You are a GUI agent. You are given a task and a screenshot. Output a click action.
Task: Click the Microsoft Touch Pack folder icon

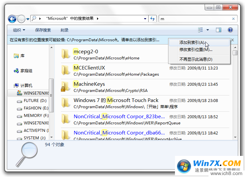coord(65,103)
